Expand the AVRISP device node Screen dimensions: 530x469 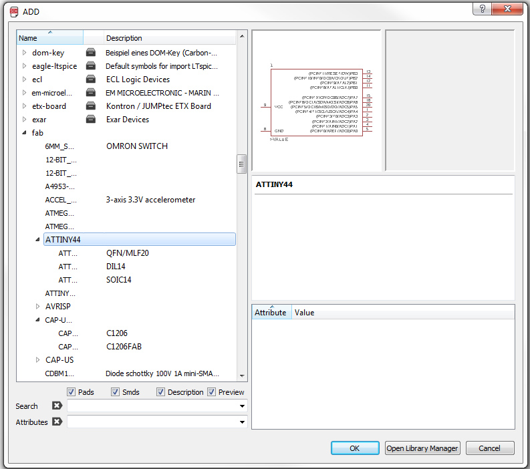tap(37, 307)
